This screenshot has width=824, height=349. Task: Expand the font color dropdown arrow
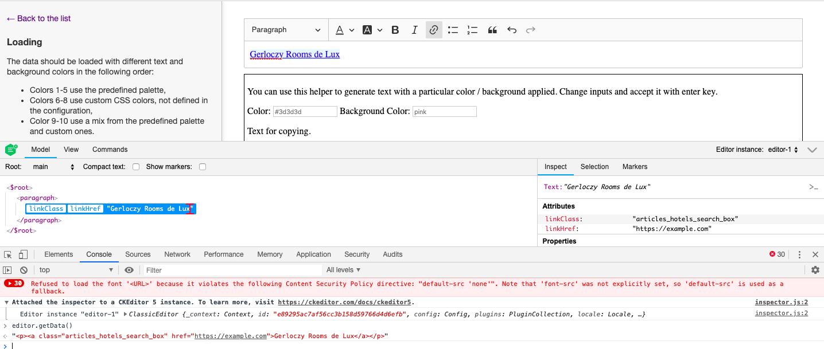point(352,30)
